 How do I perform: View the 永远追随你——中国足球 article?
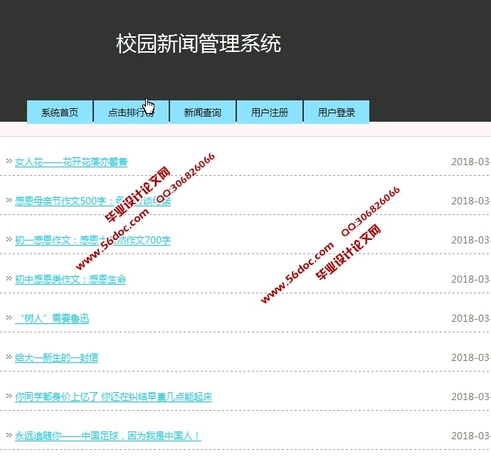pyautogui.click(x=107, y=436)
